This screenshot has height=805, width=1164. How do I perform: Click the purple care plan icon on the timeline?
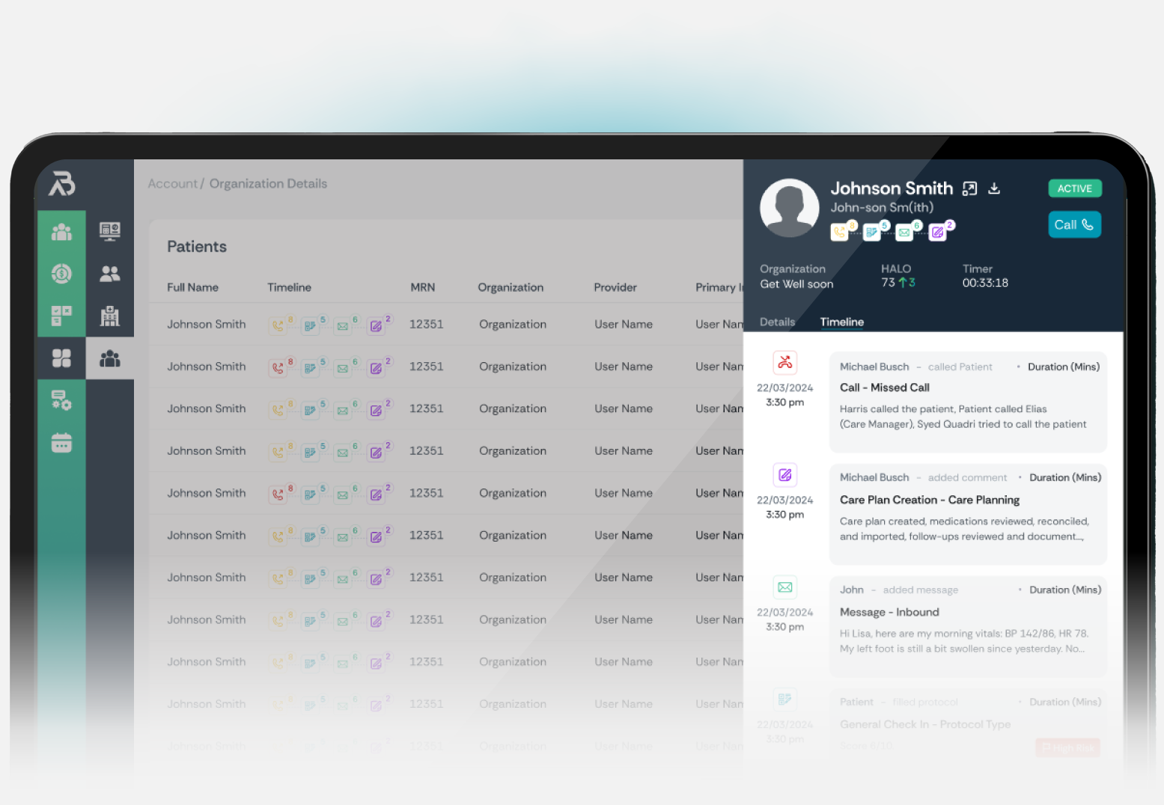(x=784, y=474)
